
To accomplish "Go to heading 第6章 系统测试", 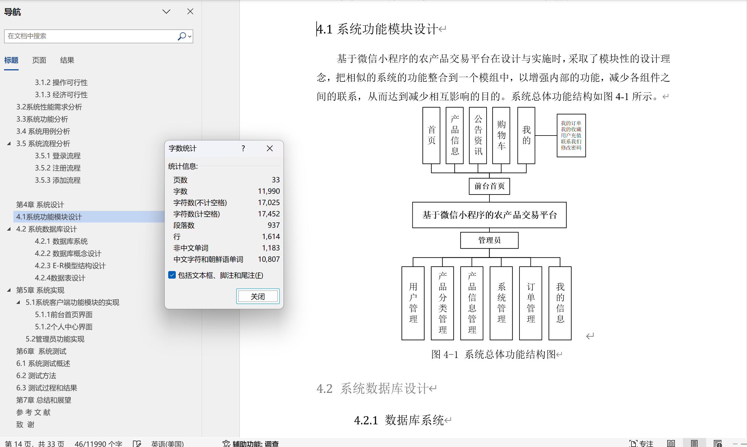I will tap(41, 351).
